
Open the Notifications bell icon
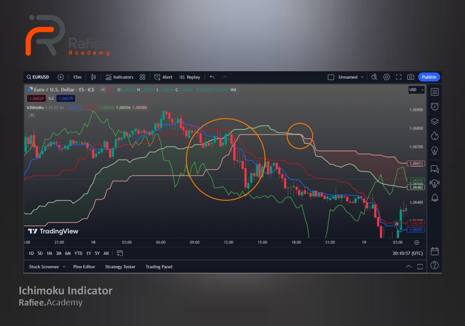[x=435, y=198]
